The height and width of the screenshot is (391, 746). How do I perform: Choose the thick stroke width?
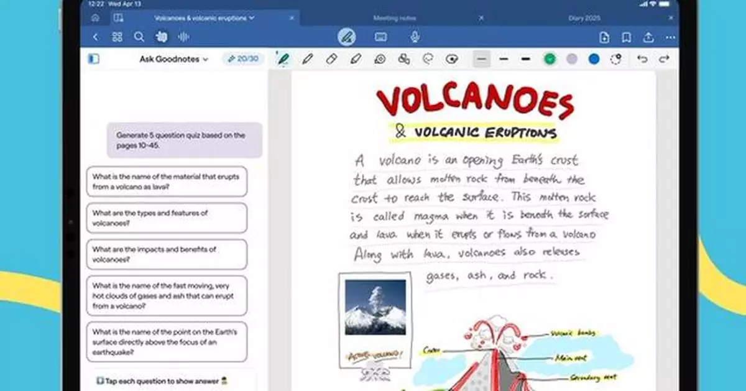[526, 59]
